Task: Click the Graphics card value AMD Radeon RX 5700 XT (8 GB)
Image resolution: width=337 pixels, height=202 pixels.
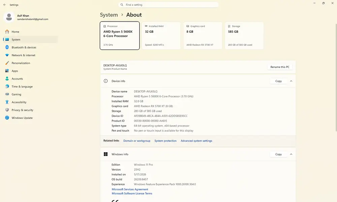Action: [x=153, y=106]
